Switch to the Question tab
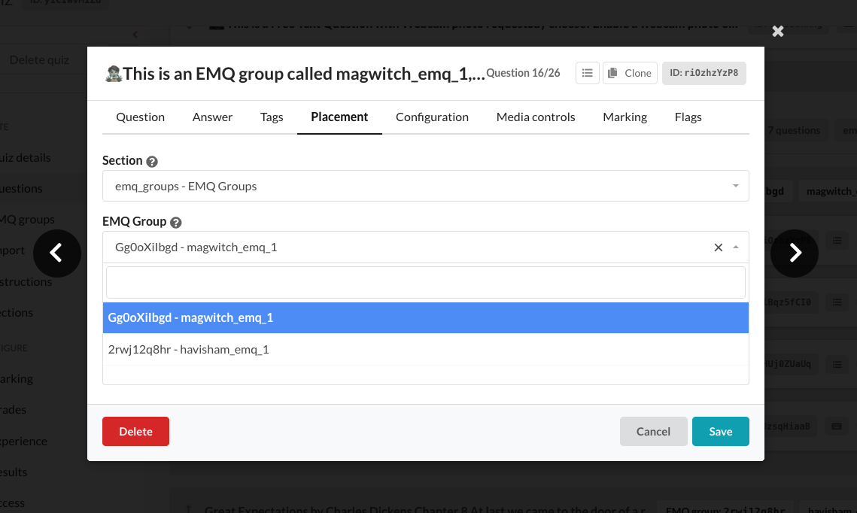Image resolution: width=857 pixels, height=513 pixels. 140,117
